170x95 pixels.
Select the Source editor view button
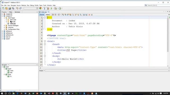42,15
